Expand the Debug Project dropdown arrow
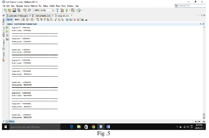 coord(76,10)
